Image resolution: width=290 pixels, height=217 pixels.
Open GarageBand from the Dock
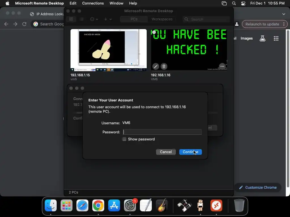[x=162, y=205]
